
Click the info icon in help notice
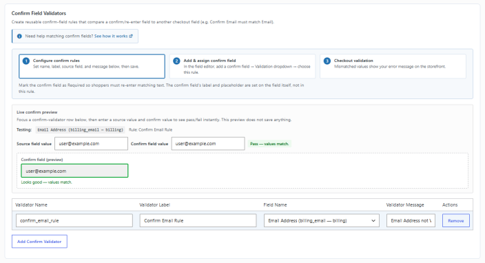19,36
